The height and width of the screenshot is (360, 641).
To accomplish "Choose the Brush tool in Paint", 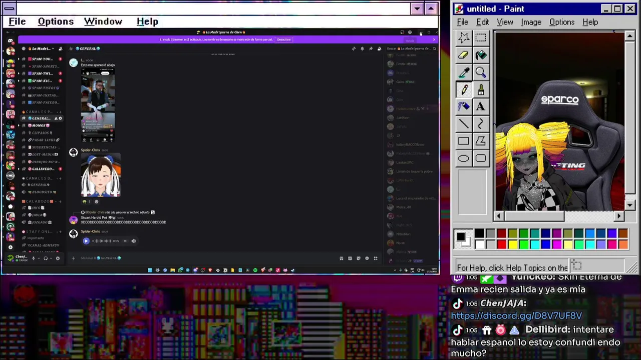I will coord(481,89).
